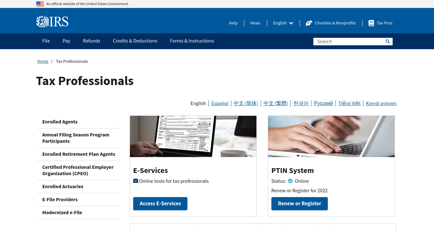The image size is (434, 231).
Task: Switch page to Español
Action: (220, 103)
